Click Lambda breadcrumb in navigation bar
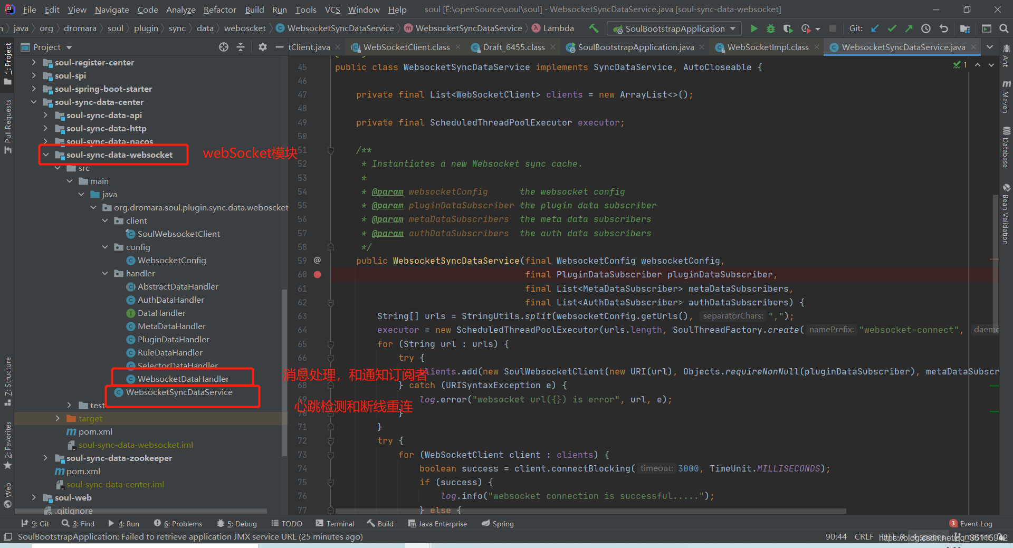This screenshot has width=1013, height=548. coord(553,28)
